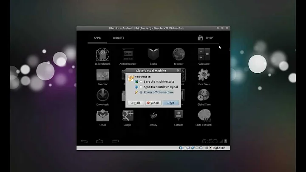Click the host key keyboard icon
Image resolution: width=306 pixels, height=172 pixels.
pyautogui.click(x=210, y=148)
